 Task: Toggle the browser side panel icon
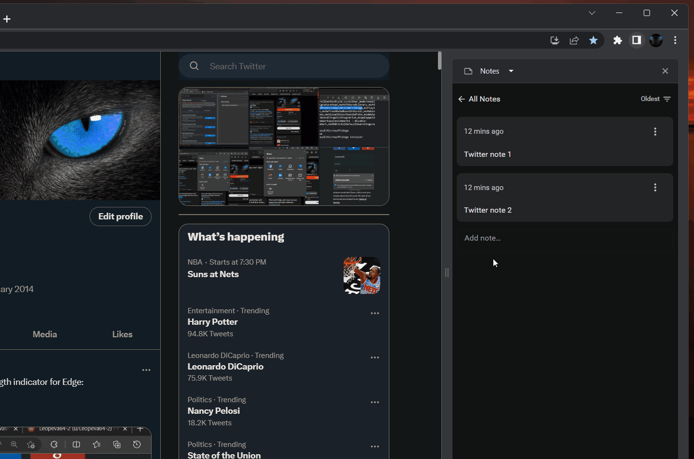[x=637, y=40]
